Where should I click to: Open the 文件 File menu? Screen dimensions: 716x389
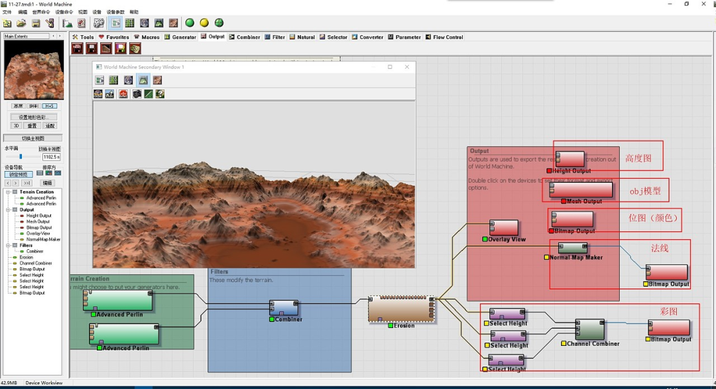7,12
